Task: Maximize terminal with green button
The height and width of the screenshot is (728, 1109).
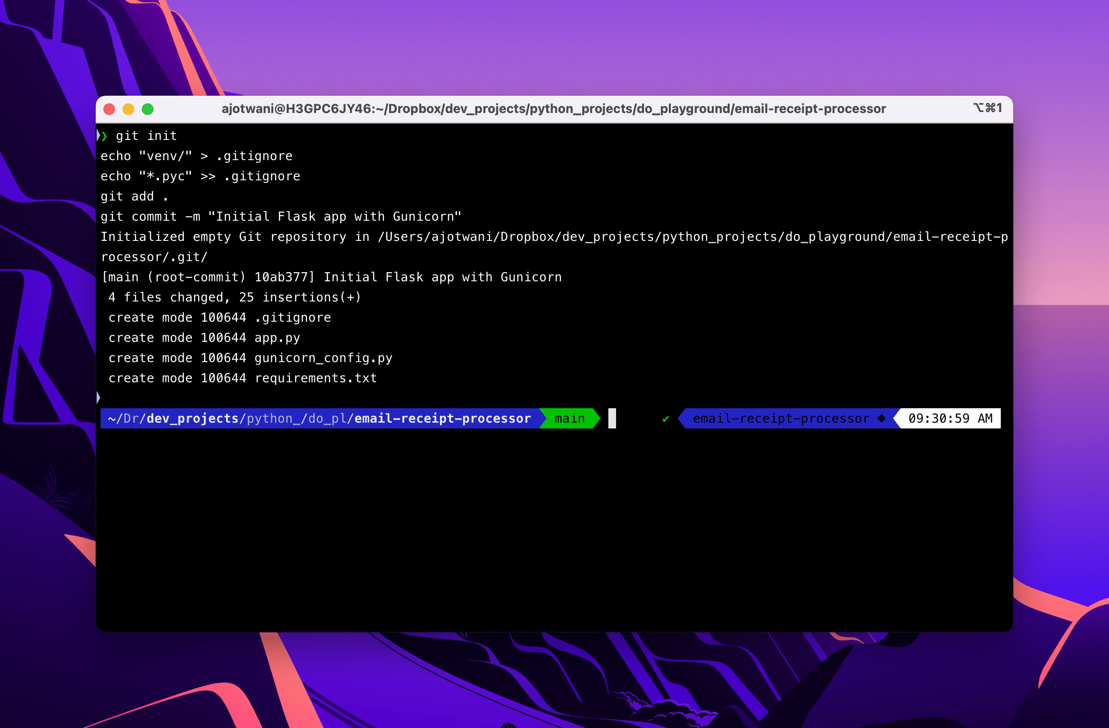Action: click(148, 109)
